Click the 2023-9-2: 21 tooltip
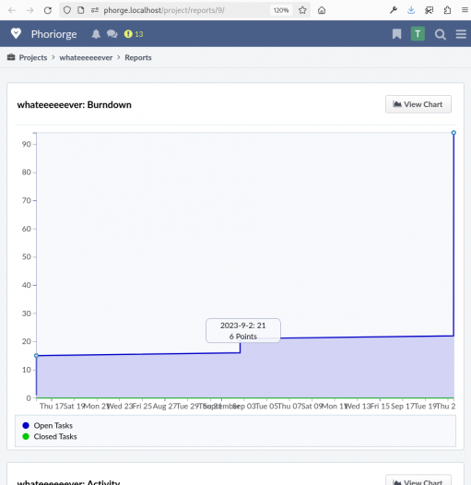471x485 pixels. (x=243, y=331)
